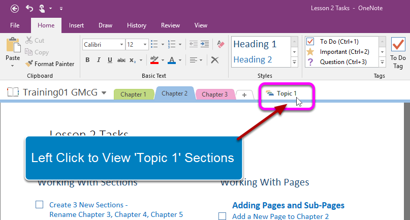The height and width of the screenshot is (220, 410).
Task: Decrease indent position
Action: coord(193,44)
